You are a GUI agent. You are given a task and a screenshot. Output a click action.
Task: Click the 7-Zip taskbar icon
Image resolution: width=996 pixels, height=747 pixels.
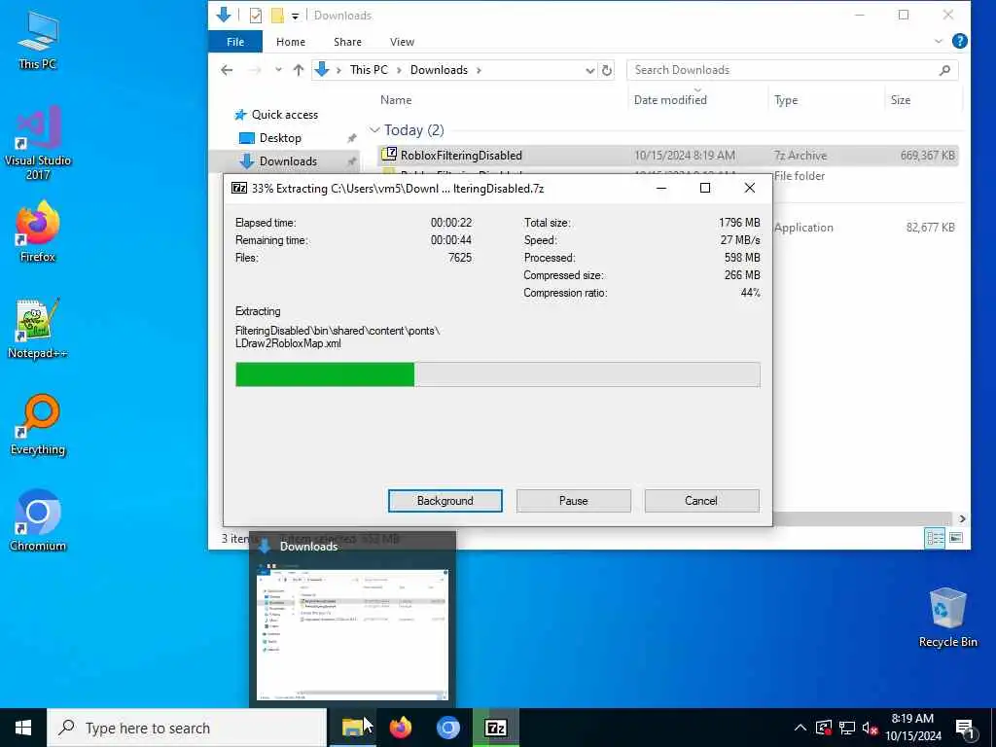[x=495, y=728]
